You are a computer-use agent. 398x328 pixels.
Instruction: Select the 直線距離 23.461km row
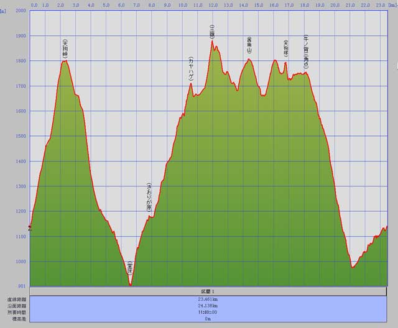207,299
